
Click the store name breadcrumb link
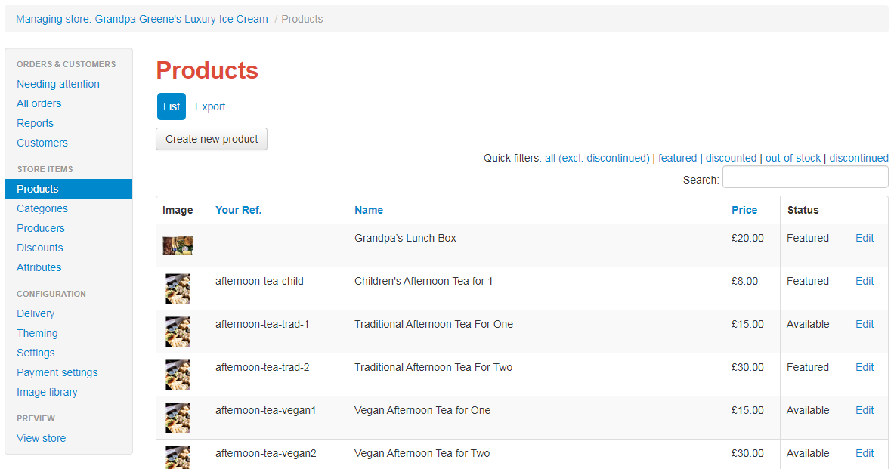click(142, 19)
